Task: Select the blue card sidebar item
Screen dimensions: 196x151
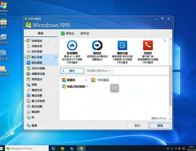Action: pos(41,95)
